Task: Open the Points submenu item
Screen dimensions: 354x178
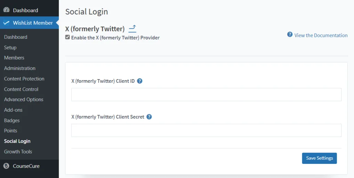Action: coord(11,131)
